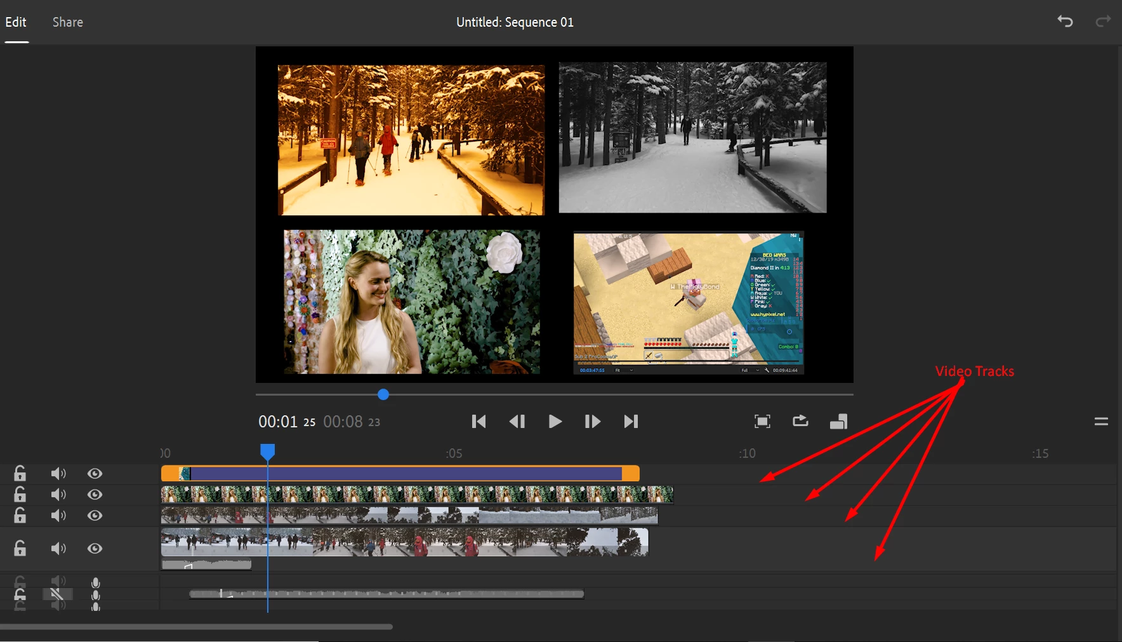
Task: Hide the gray forest clip track
Action: (95, 516)
